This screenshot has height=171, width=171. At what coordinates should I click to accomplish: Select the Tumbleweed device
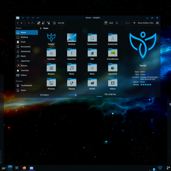[27, 85]
